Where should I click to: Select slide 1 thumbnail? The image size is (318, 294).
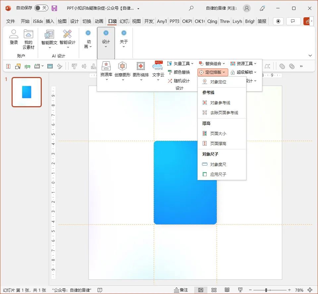click(x=27, y=92)
